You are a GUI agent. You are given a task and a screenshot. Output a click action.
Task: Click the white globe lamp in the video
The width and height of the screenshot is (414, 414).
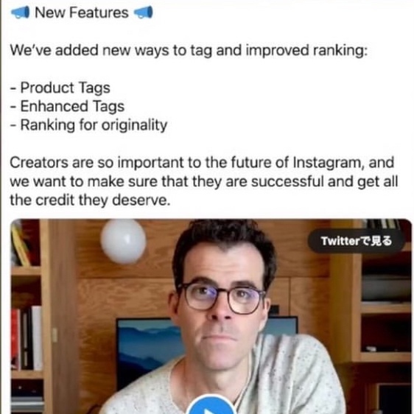123,241
